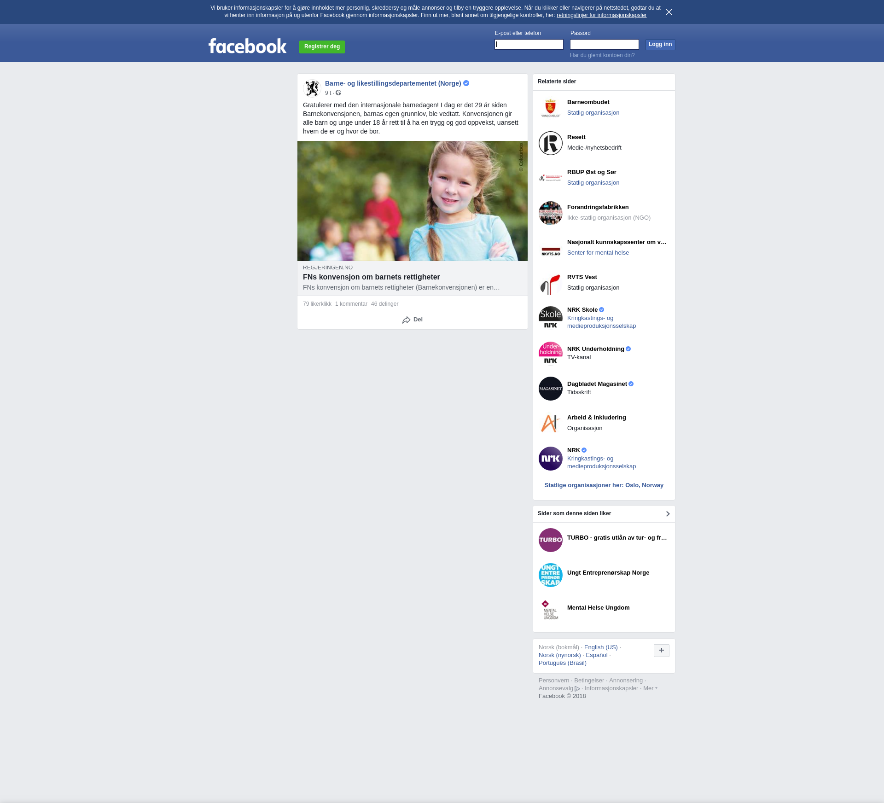Open Resett page via its R icon
Screen dimensions: 884x803
(551, 143)
